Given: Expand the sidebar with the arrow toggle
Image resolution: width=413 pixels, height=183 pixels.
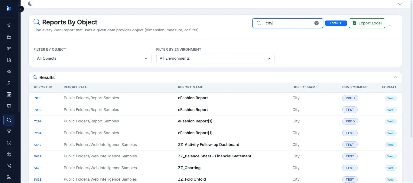Looking at the screenshot, I should [x=21, y=9].
